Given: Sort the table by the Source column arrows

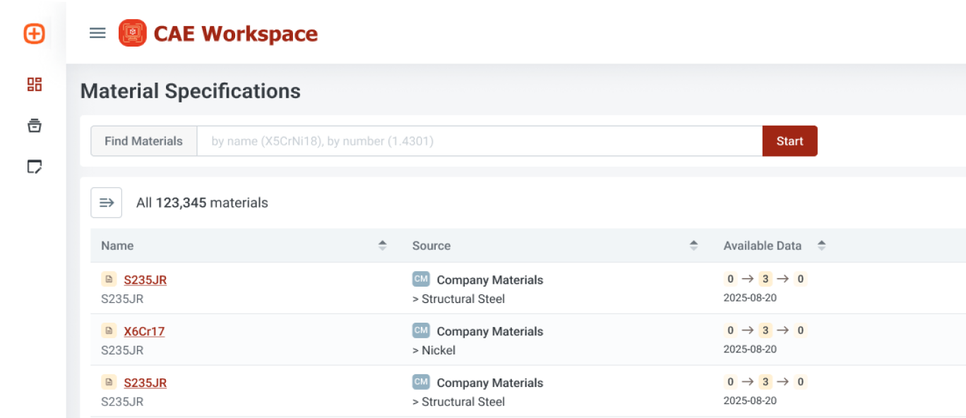Looking at the screenshot, I should [693, 246].
